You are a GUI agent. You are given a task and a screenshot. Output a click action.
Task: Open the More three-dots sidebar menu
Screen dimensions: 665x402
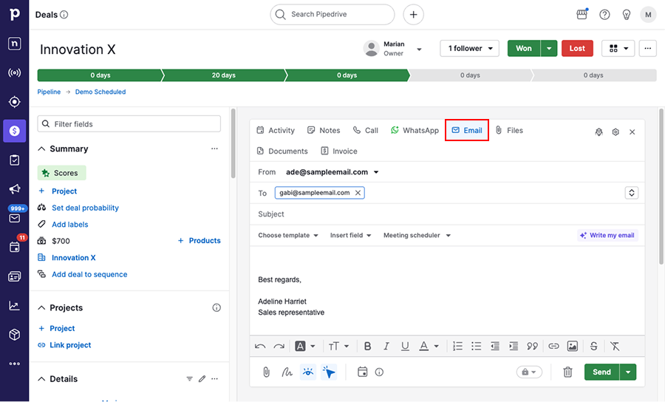click(15, 364)
